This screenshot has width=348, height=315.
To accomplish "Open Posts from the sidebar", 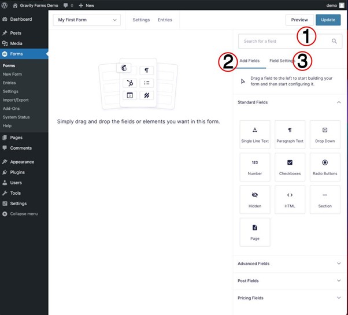I will tap(24, 33).
